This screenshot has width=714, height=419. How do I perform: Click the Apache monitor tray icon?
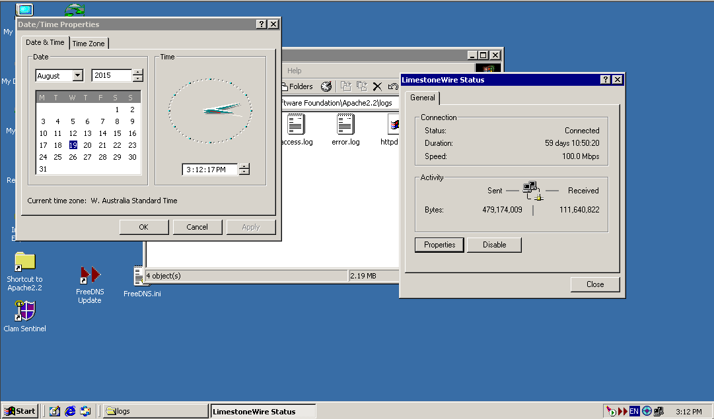coord(611,412)
